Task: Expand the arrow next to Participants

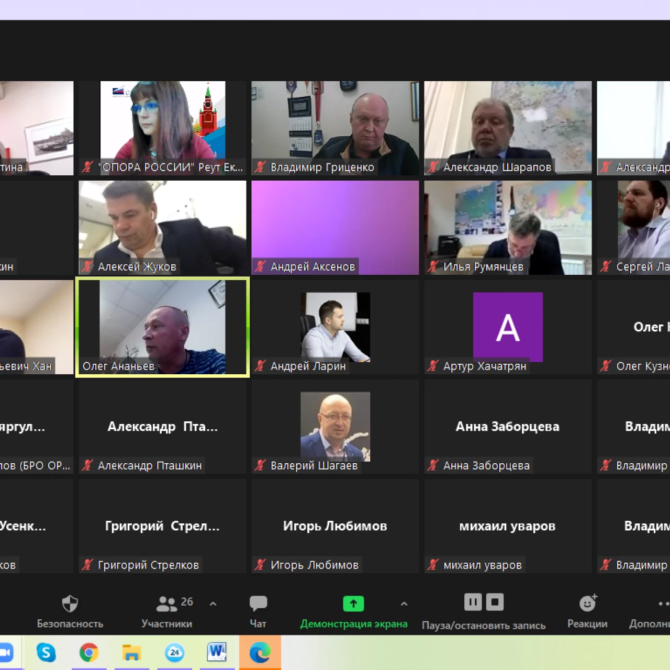Action: pyautogui.click(x=213, y=604)
